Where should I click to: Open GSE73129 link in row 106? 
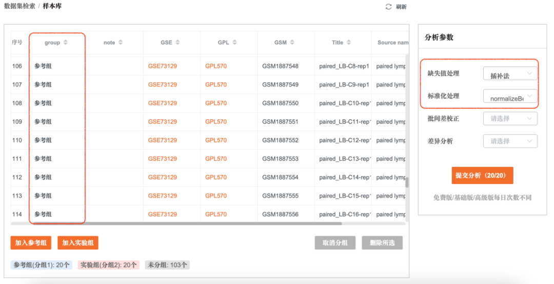tap(162, 66)
